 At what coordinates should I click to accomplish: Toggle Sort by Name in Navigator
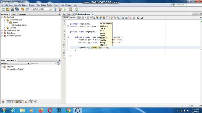tap(31, 102)
